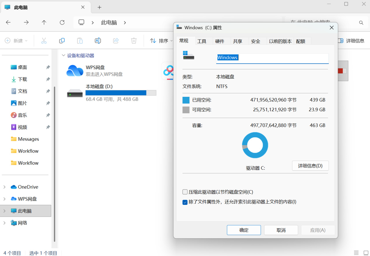Image resolution: width=370 pixels, height=256 pixels.
Task: Click the copy icon in the toolbar
Action: click(62, 41)
